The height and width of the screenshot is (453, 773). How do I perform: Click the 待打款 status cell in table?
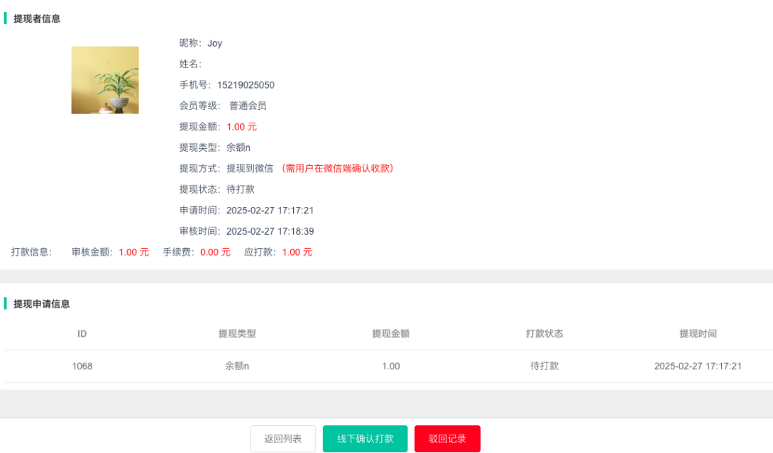click(544, 367)
